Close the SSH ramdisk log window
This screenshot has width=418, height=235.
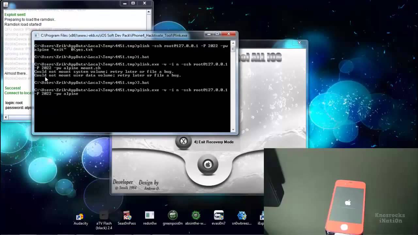[x=144, y=3]
